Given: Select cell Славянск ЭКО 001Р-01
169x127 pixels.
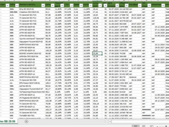Looking at the screenshot, I should coord(32,12).
